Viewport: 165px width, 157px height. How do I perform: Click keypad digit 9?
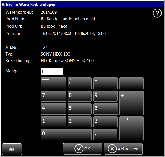(105, 96)
